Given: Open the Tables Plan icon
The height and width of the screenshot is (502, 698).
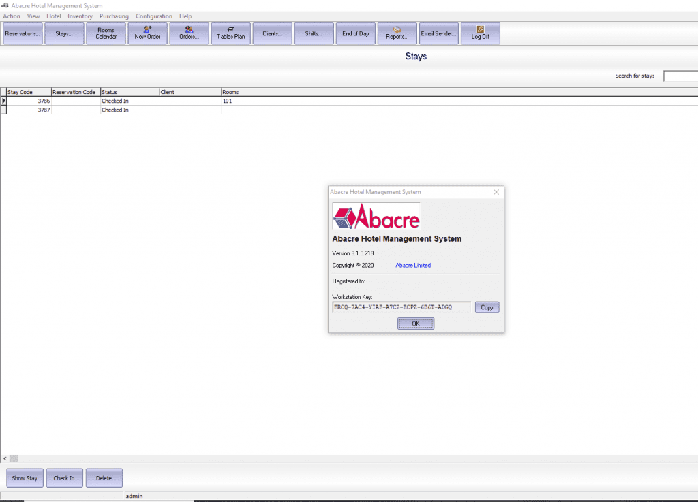Looking at the screenshot, I should pos(230,33).
